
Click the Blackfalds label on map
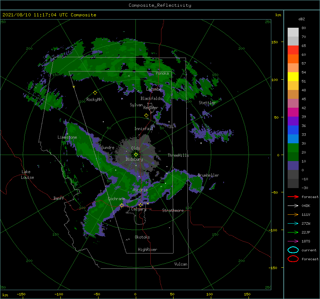151,98
